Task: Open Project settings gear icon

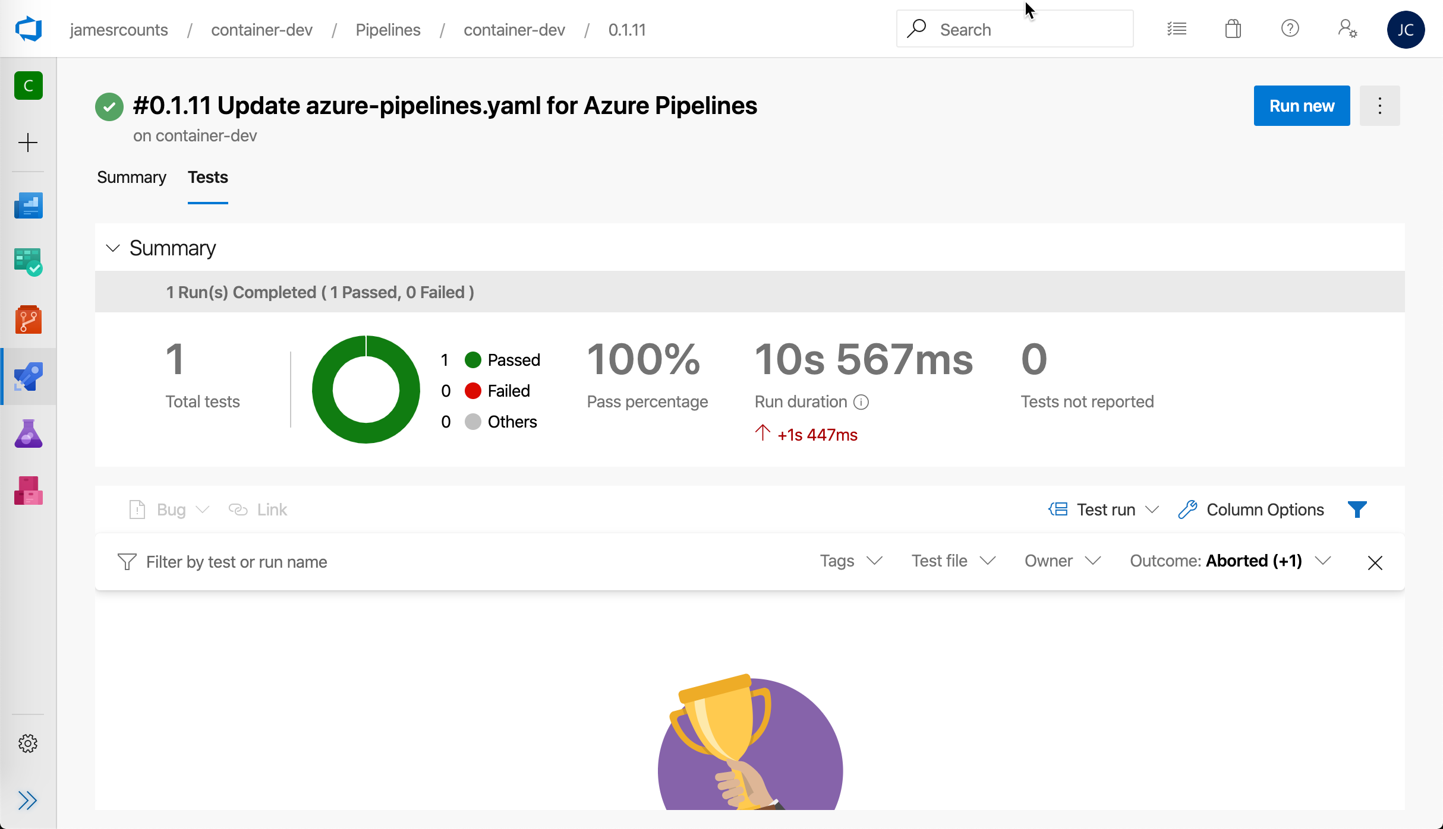Action: coord(28,743)
